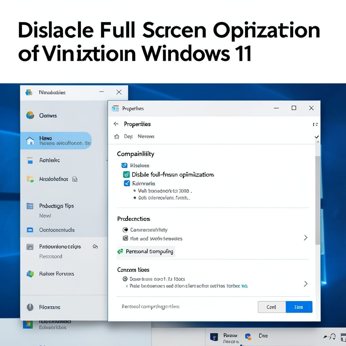Click the left window title bar app icon
The image size is (346, 346).
pyautogui.click(x=29, y=92)
